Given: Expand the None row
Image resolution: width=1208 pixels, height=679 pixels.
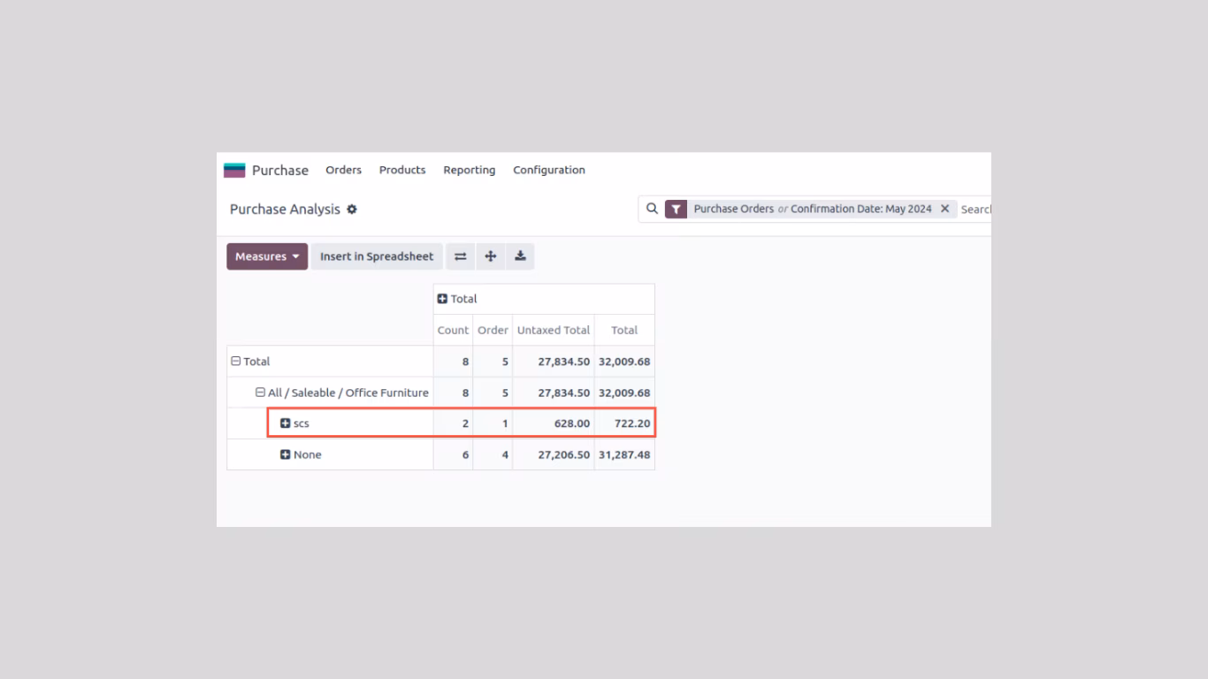Looking at the screenshot, I should [301, 454].
